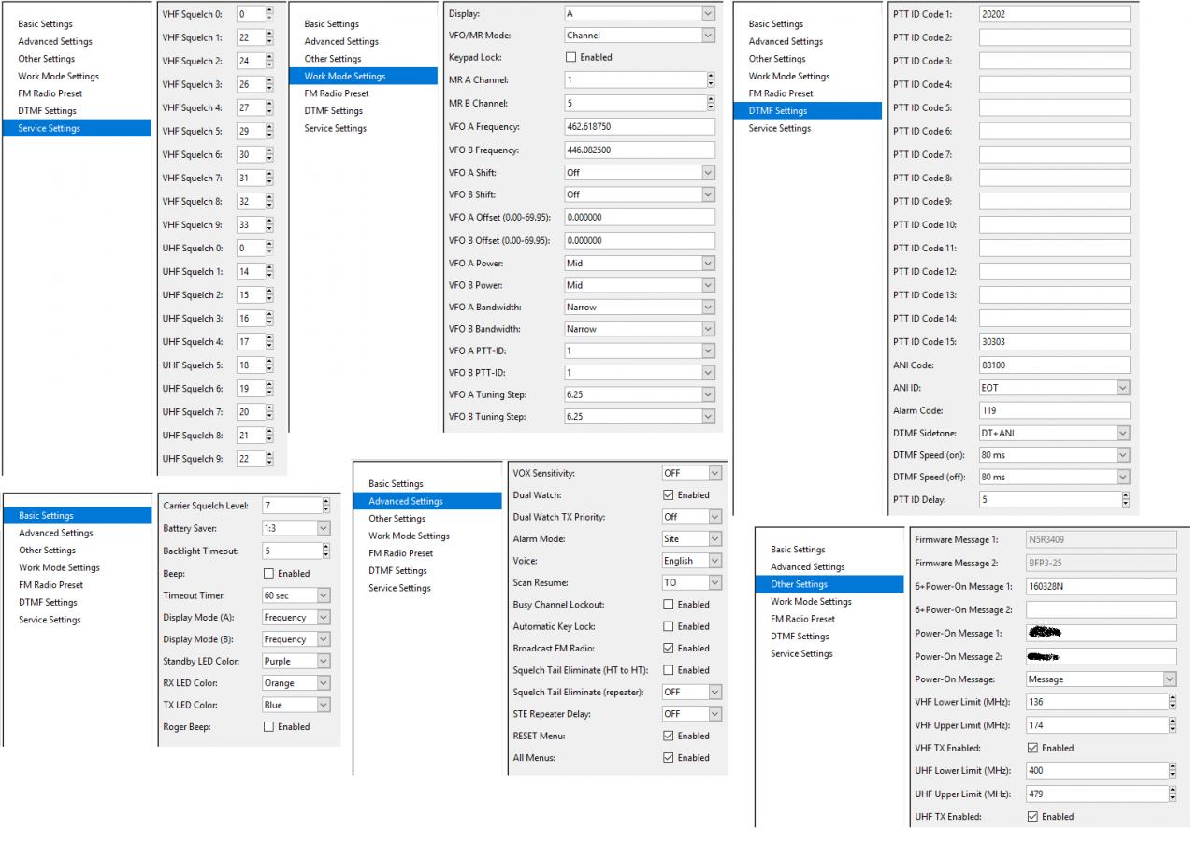
Task: Click the VFO A Frequency input field
Action: pyautogui.click(x=639, y=127)
